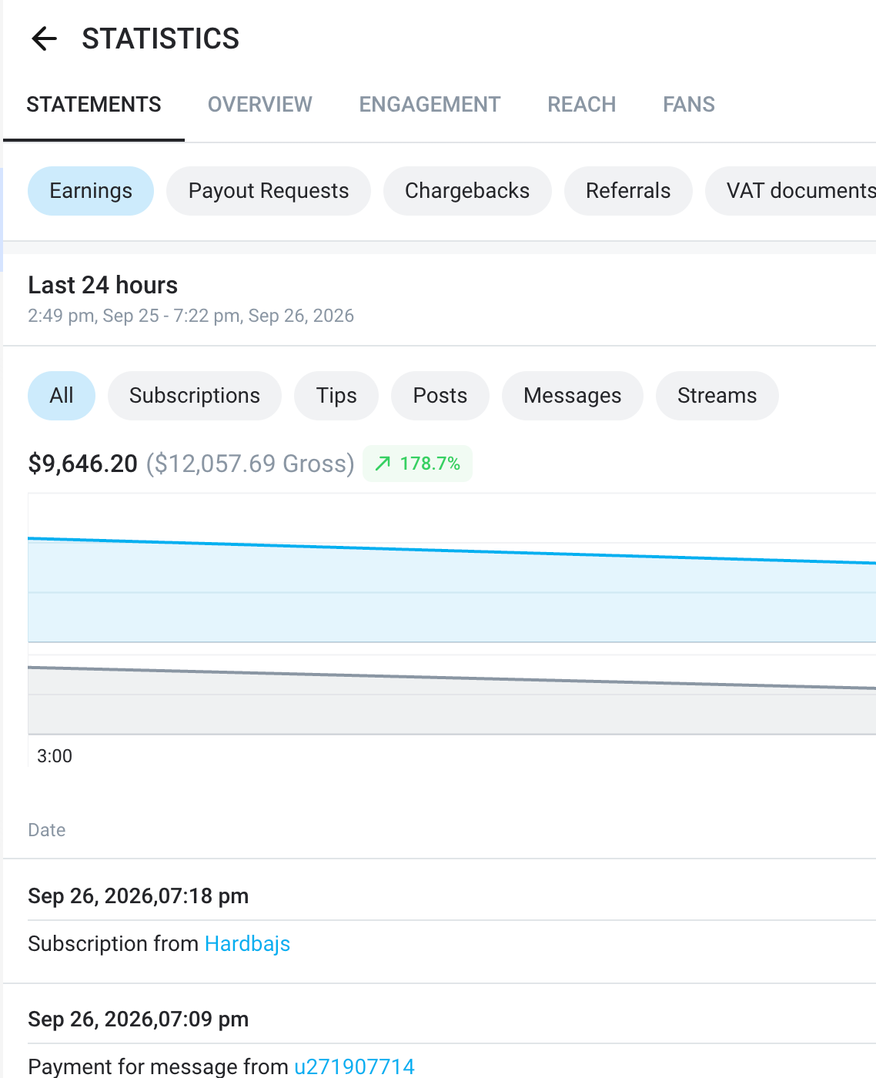Open Hardbajs user profile link
The width and height of the screenshot is (876, 1078).
(248, 944)
